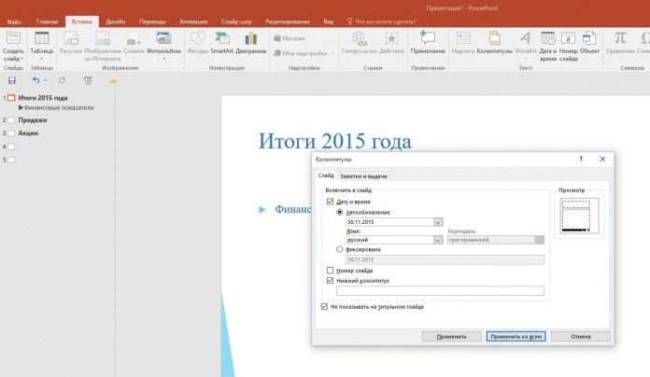Expand the Язык dropdown showing русский
Image resolution: width=650 pixels, height=377 pixels.
tap(438, 240)
